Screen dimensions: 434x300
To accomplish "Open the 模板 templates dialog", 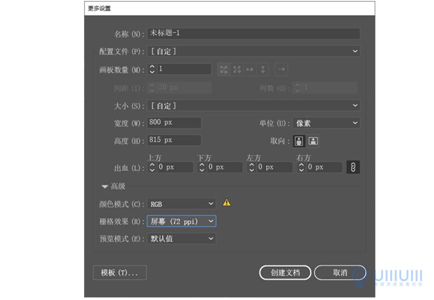I will coord(119,273).
